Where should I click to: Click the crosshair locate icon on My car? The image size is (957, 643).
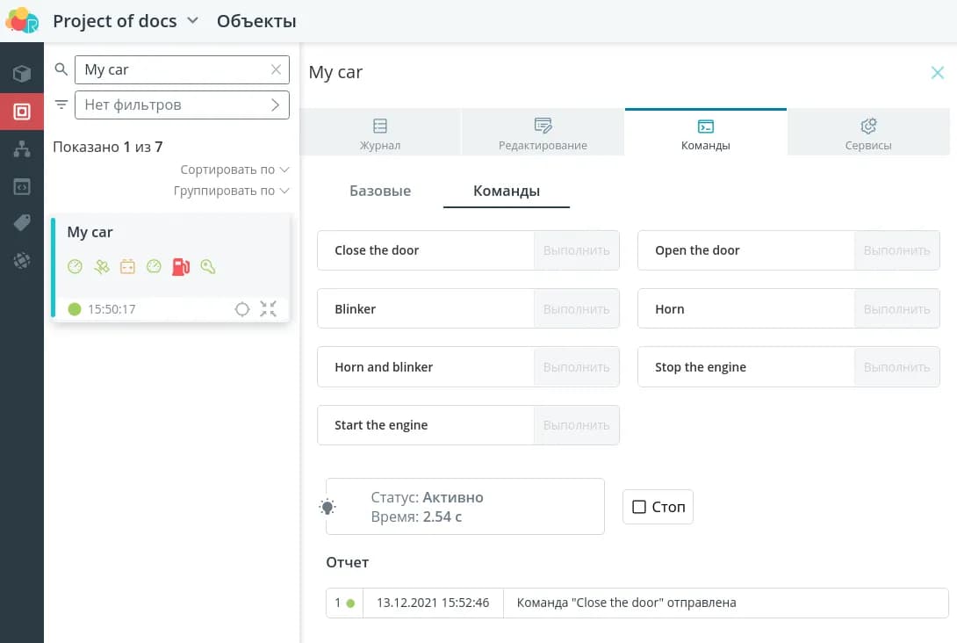click(x=242, y=309)
